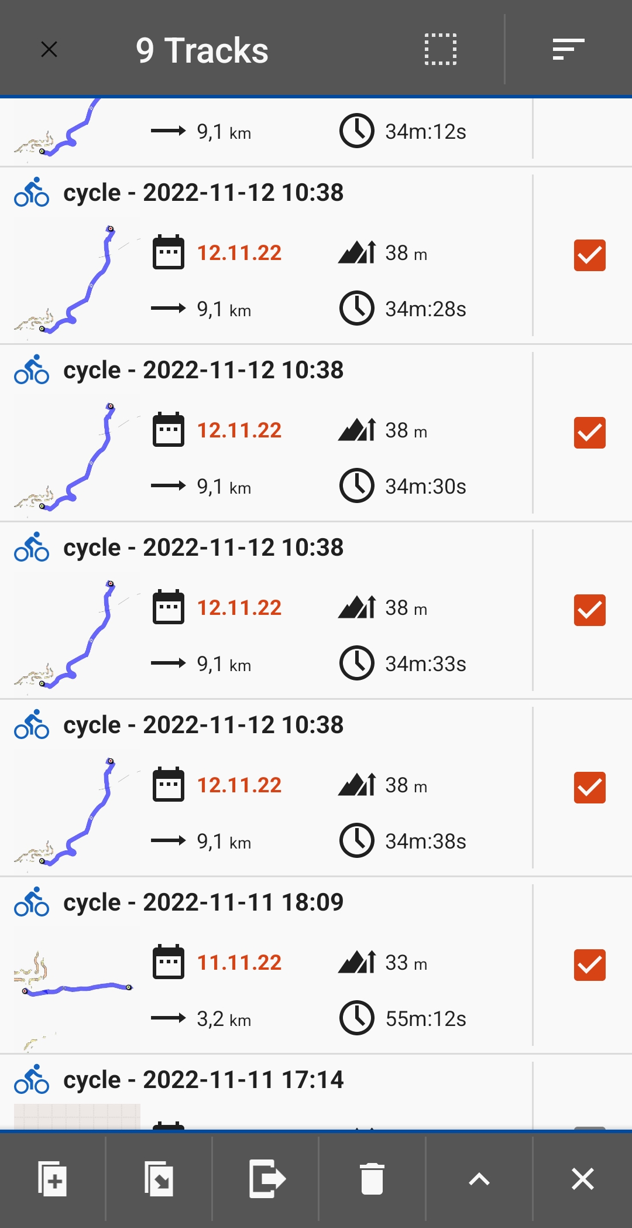Uncheck the track with duration 34m:28s
Viewport: 632px width, 1228px height.
[589, 255]
